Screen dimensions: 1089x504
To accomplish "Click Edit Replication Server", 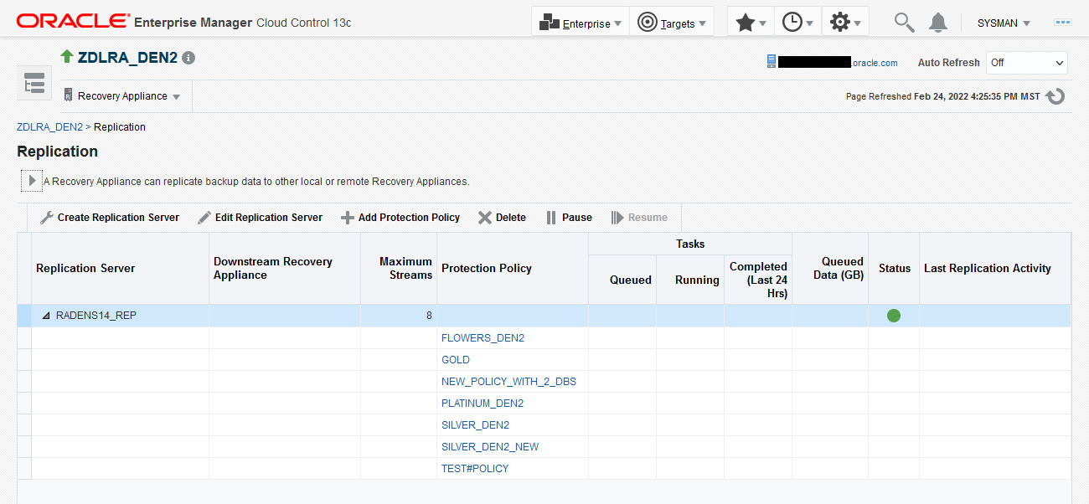I will (260, 218).
